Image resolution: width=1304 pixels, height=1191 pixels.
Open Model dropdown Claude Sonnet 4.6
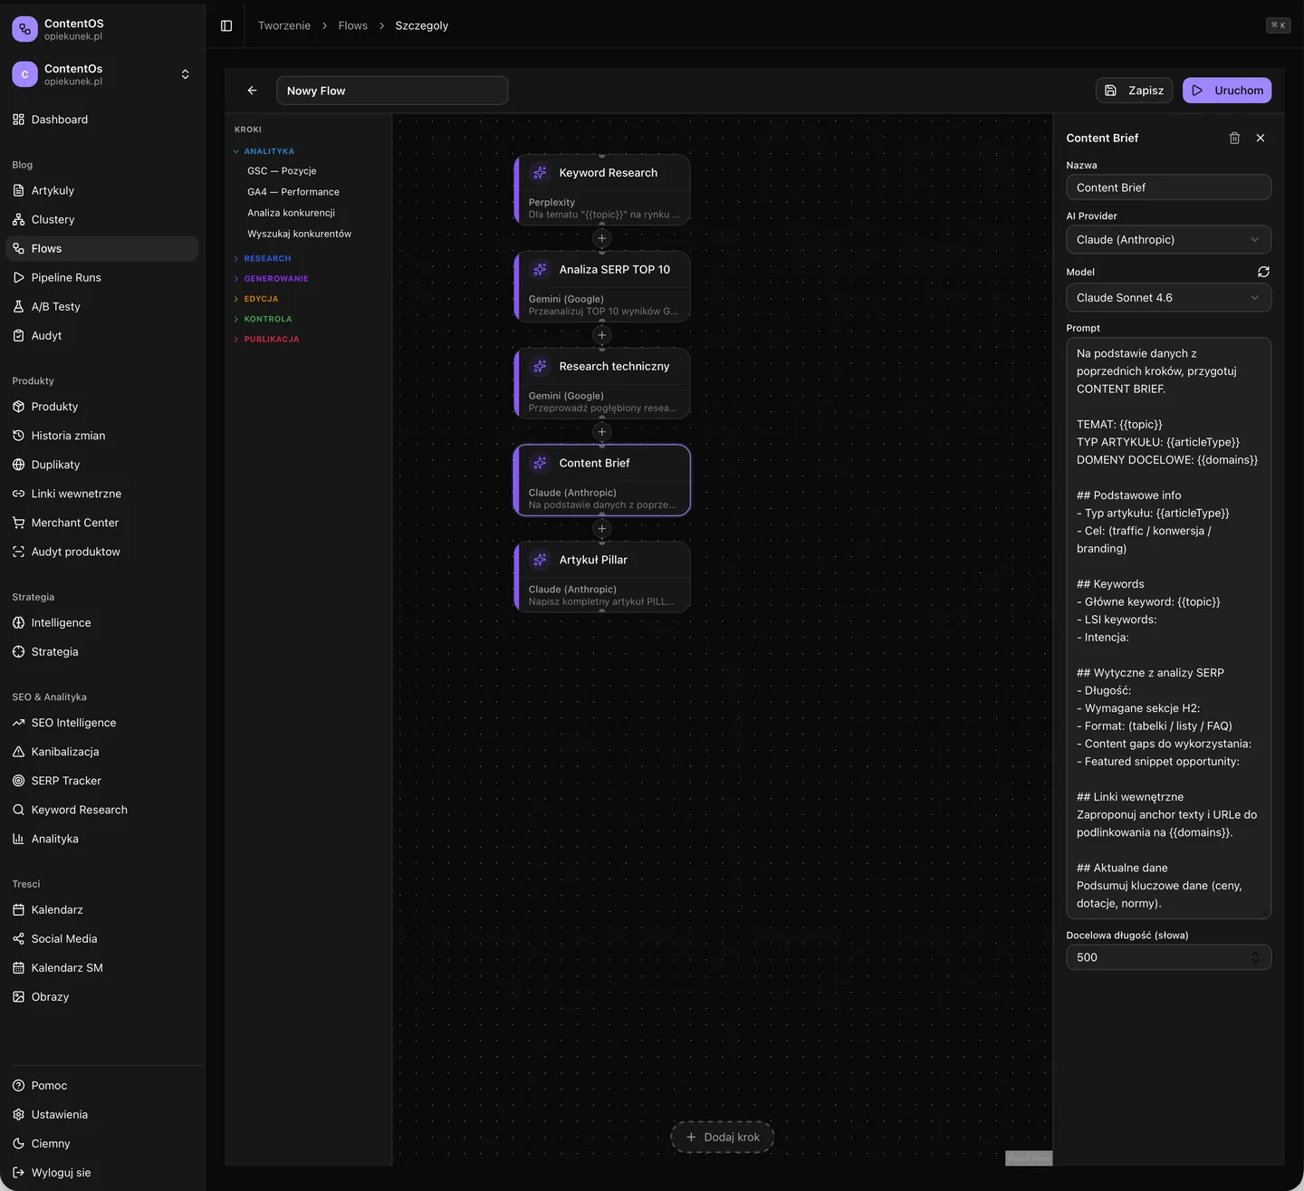pos(1168,298)
